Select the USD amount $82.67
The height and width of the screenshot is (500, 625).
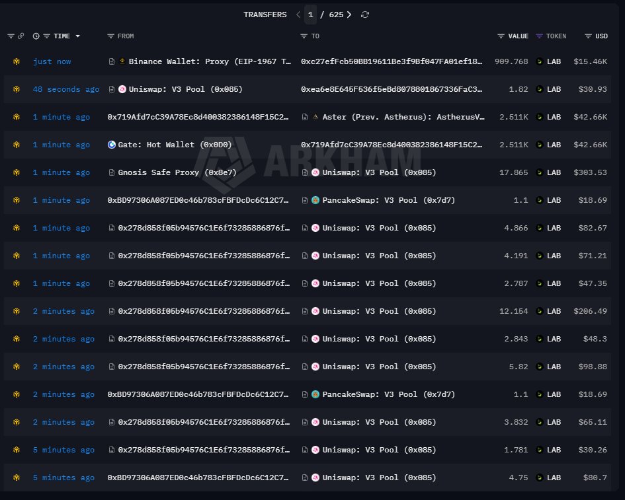(x=593, y=228)
